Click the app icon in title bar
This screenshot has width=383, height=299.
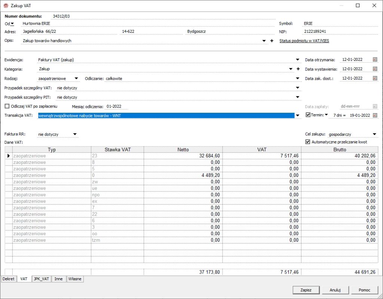(x=6, y=6)
